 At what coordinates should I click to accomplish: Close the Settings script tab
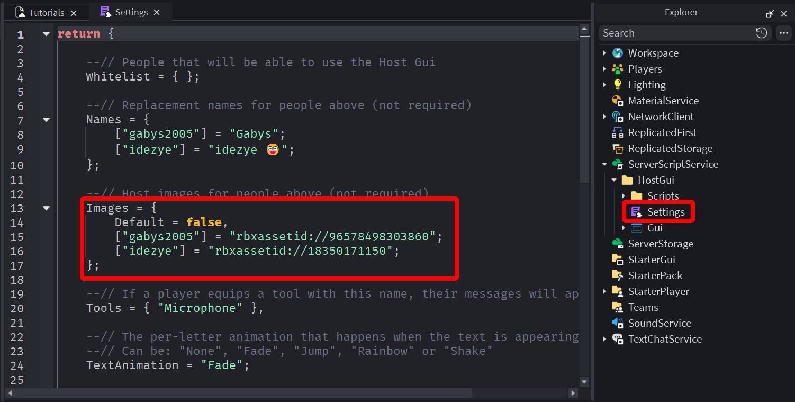pos(157,12)
